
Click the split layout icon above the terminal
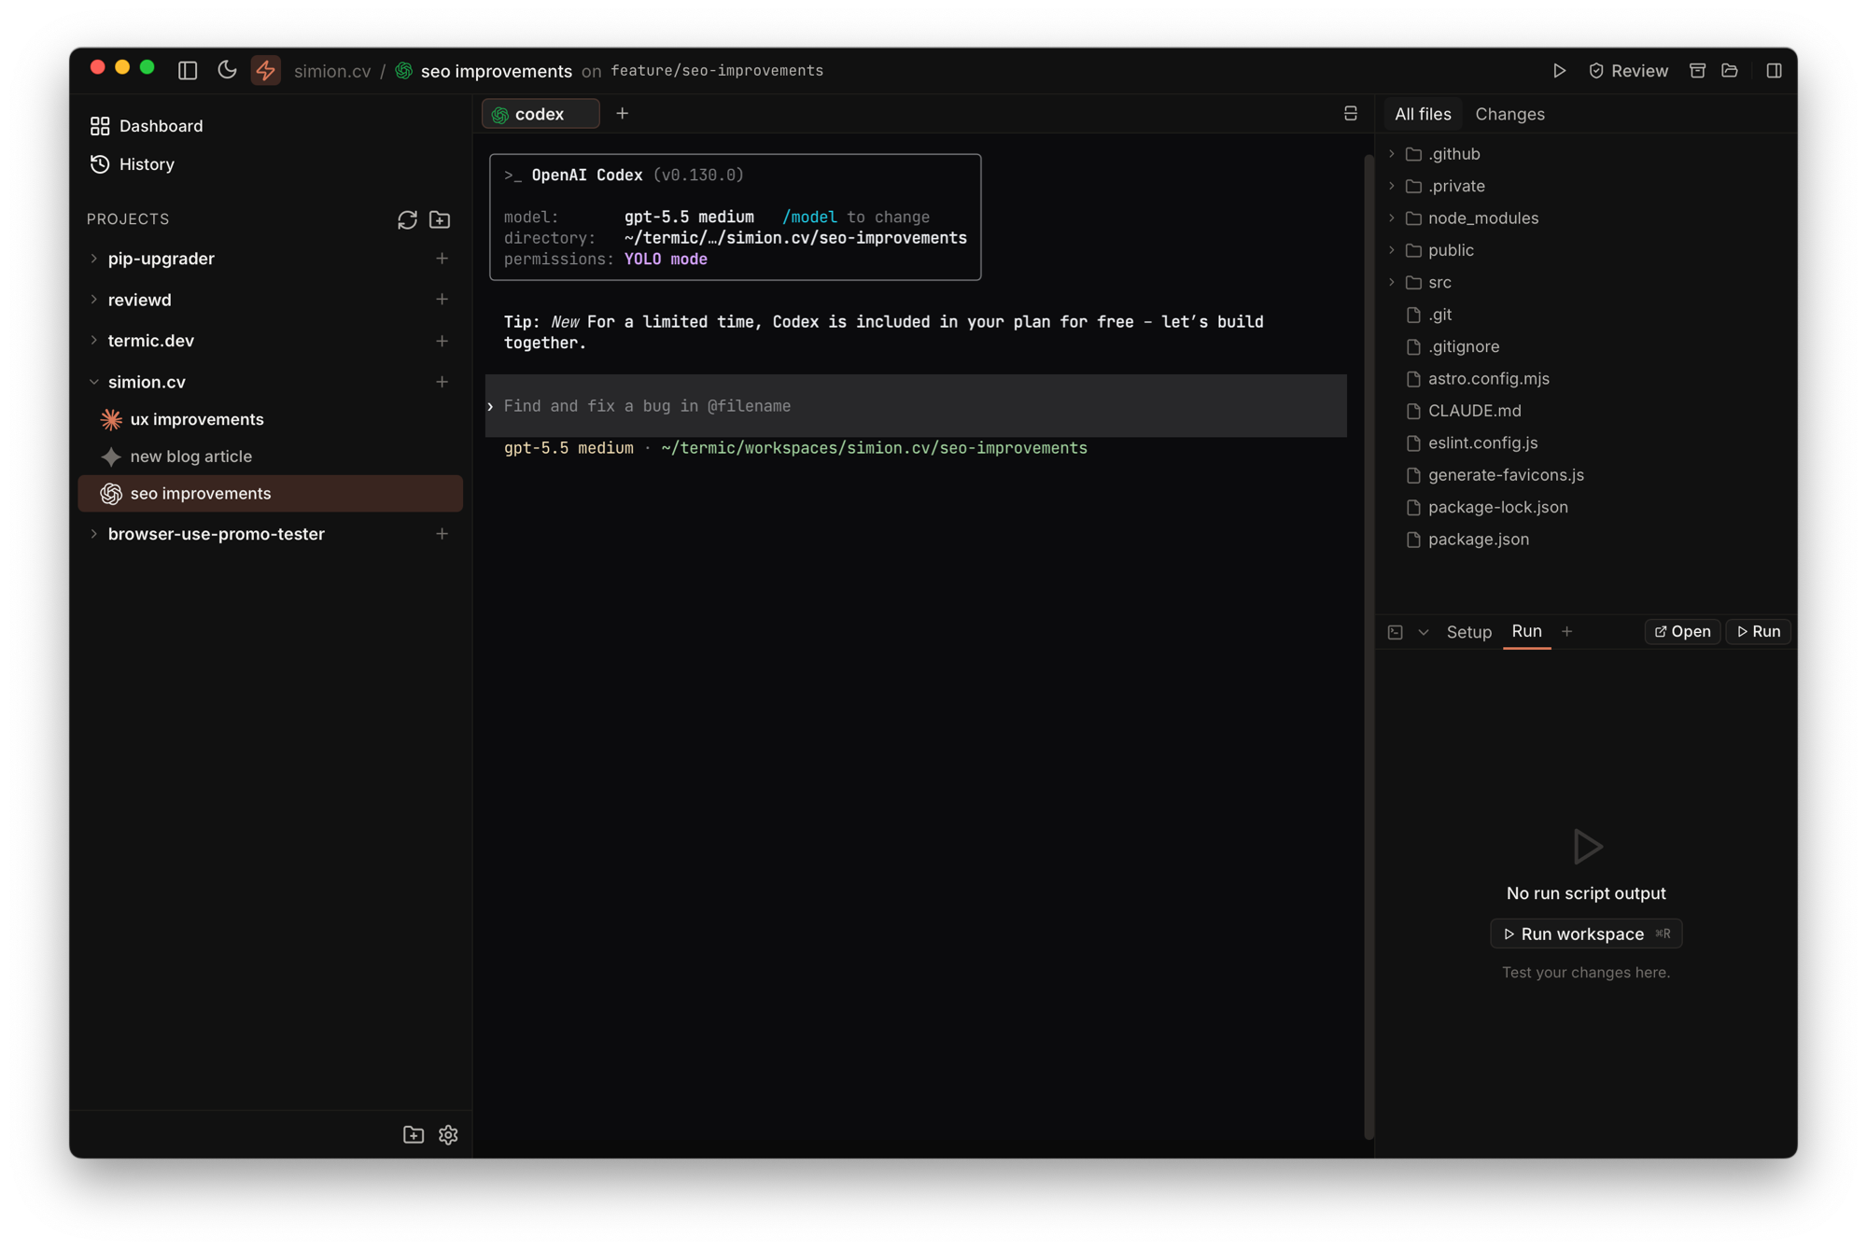tap(1350, 114)
